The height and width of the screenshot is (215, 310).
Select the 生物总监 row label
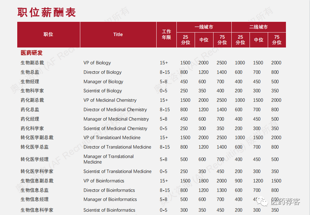30,72
